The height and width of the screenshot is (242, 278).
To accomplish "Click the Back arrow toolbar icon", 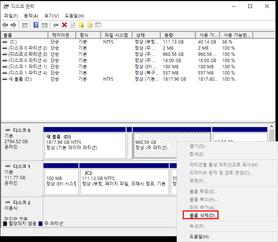I will pyautogui.click(x=5, y=25).
